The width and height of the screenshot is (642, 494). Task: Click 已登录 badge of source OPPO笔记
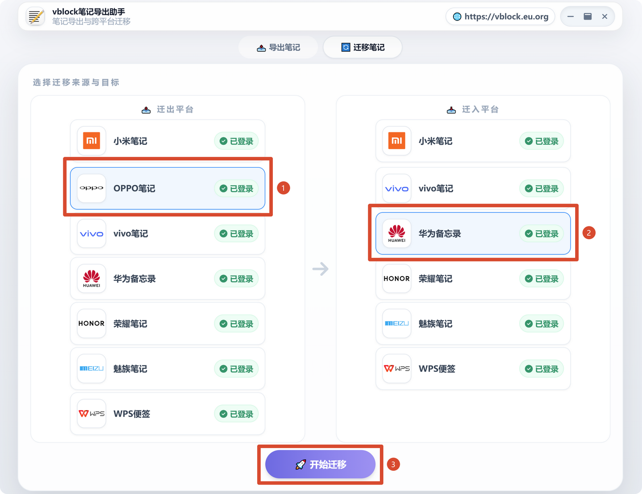coord(236,188)
